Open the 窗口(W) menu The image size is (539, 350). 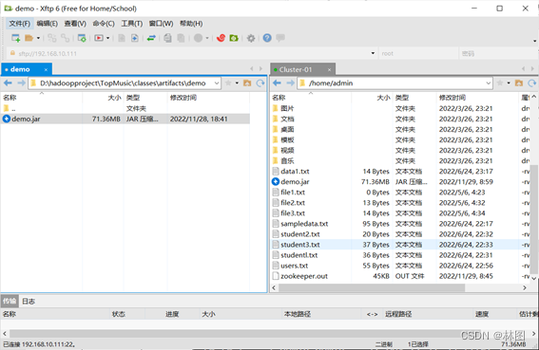[x=161, y=24]
